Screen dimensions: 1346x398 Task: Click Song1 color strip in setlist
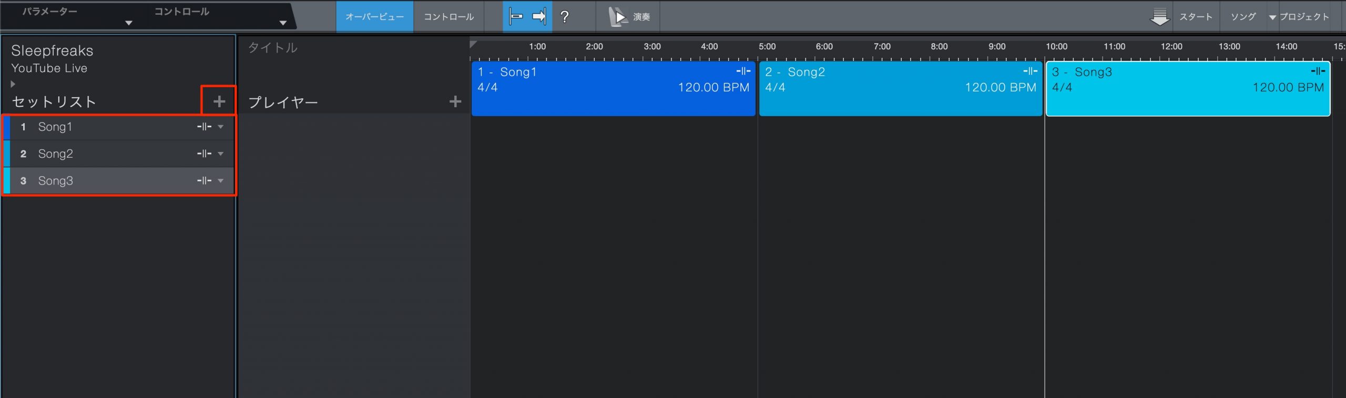[7, 127]
